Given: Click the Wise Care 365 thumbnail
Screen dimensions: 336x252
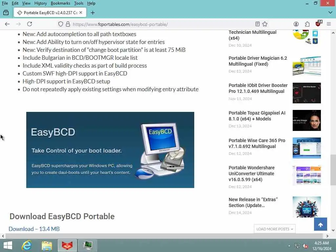Looking at the screenshot, I should (307, 148).
